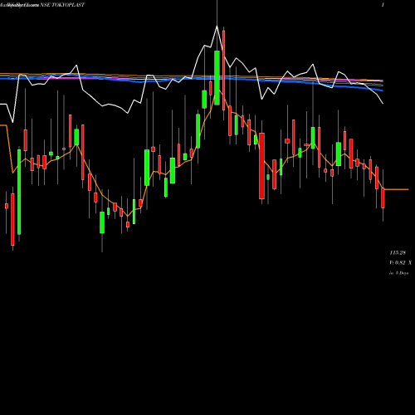415x415 pixels.
Task: Select the last red candle on the chart
Action: (383, 198)
